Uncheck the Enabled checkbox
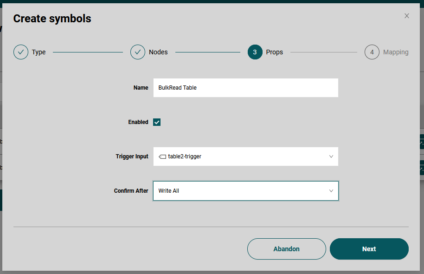Viewport: 424px width, 274px height. click(x=157, y=122)
